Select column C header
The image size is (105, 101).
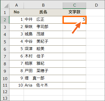tap(74, 5)
